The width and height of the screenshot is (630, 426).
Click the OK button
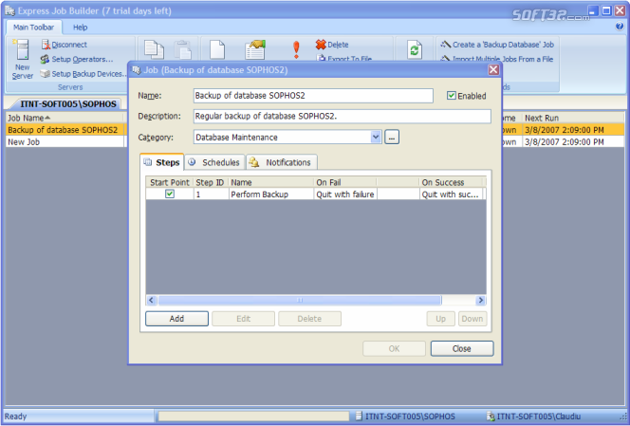tap(394, 348)
